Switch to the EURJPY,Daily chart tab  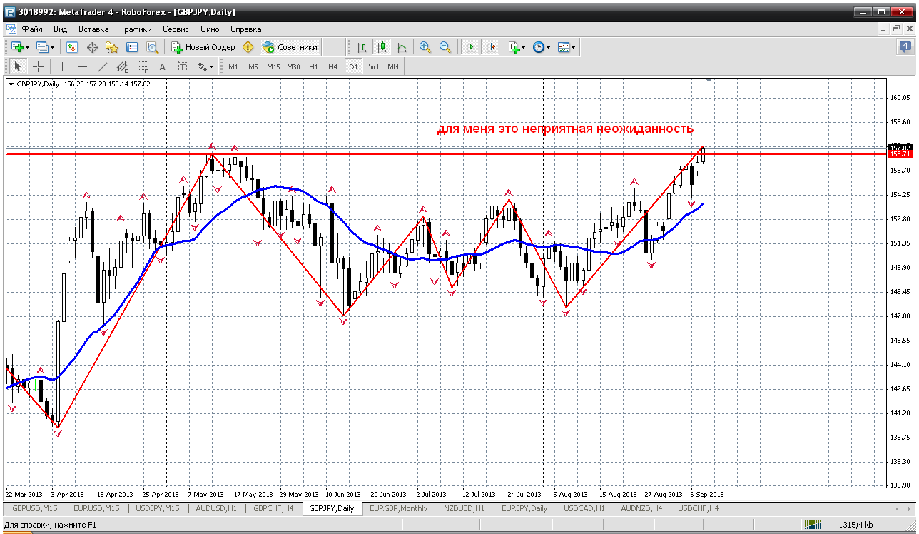coord(524,508)
